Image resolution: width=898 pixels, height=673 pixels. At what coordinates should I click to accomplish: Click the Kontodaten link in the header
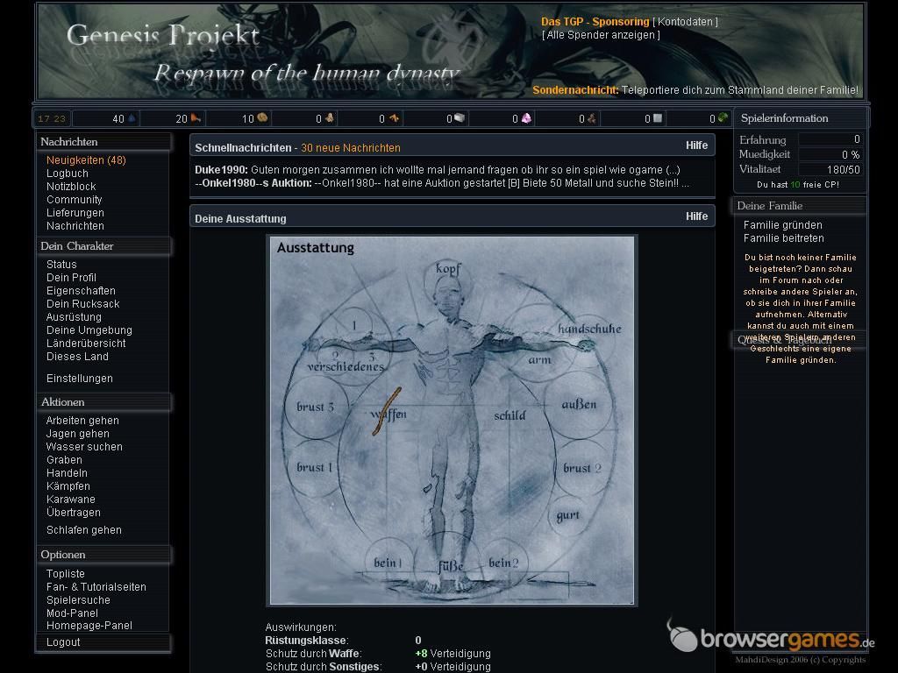tap(685, 22)
